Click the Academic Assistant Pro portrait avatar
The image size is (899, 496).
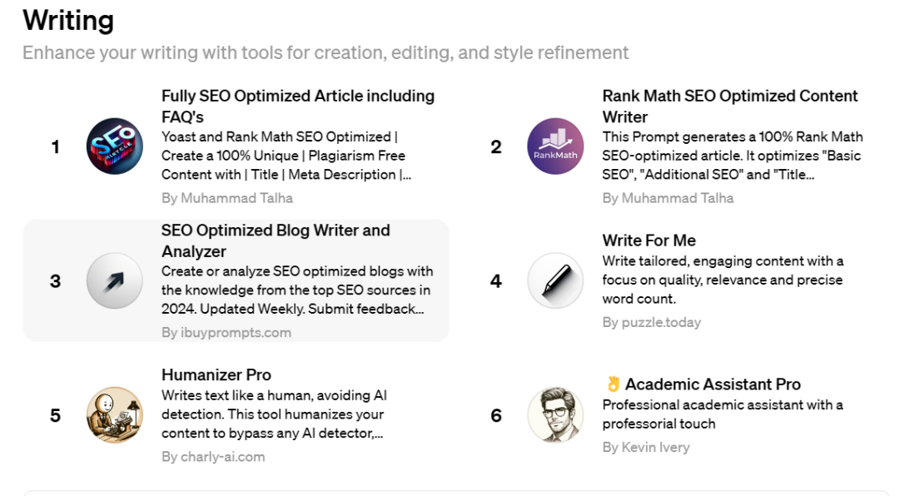[x=555, y=414]
